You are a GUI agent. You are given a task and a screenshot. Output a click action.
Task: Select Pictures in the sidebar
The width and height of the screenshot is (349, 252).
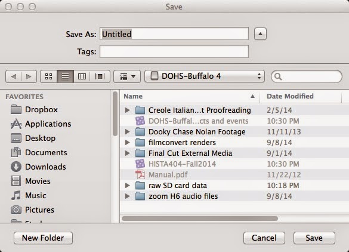pyautogui.click(x=32, y=210)
